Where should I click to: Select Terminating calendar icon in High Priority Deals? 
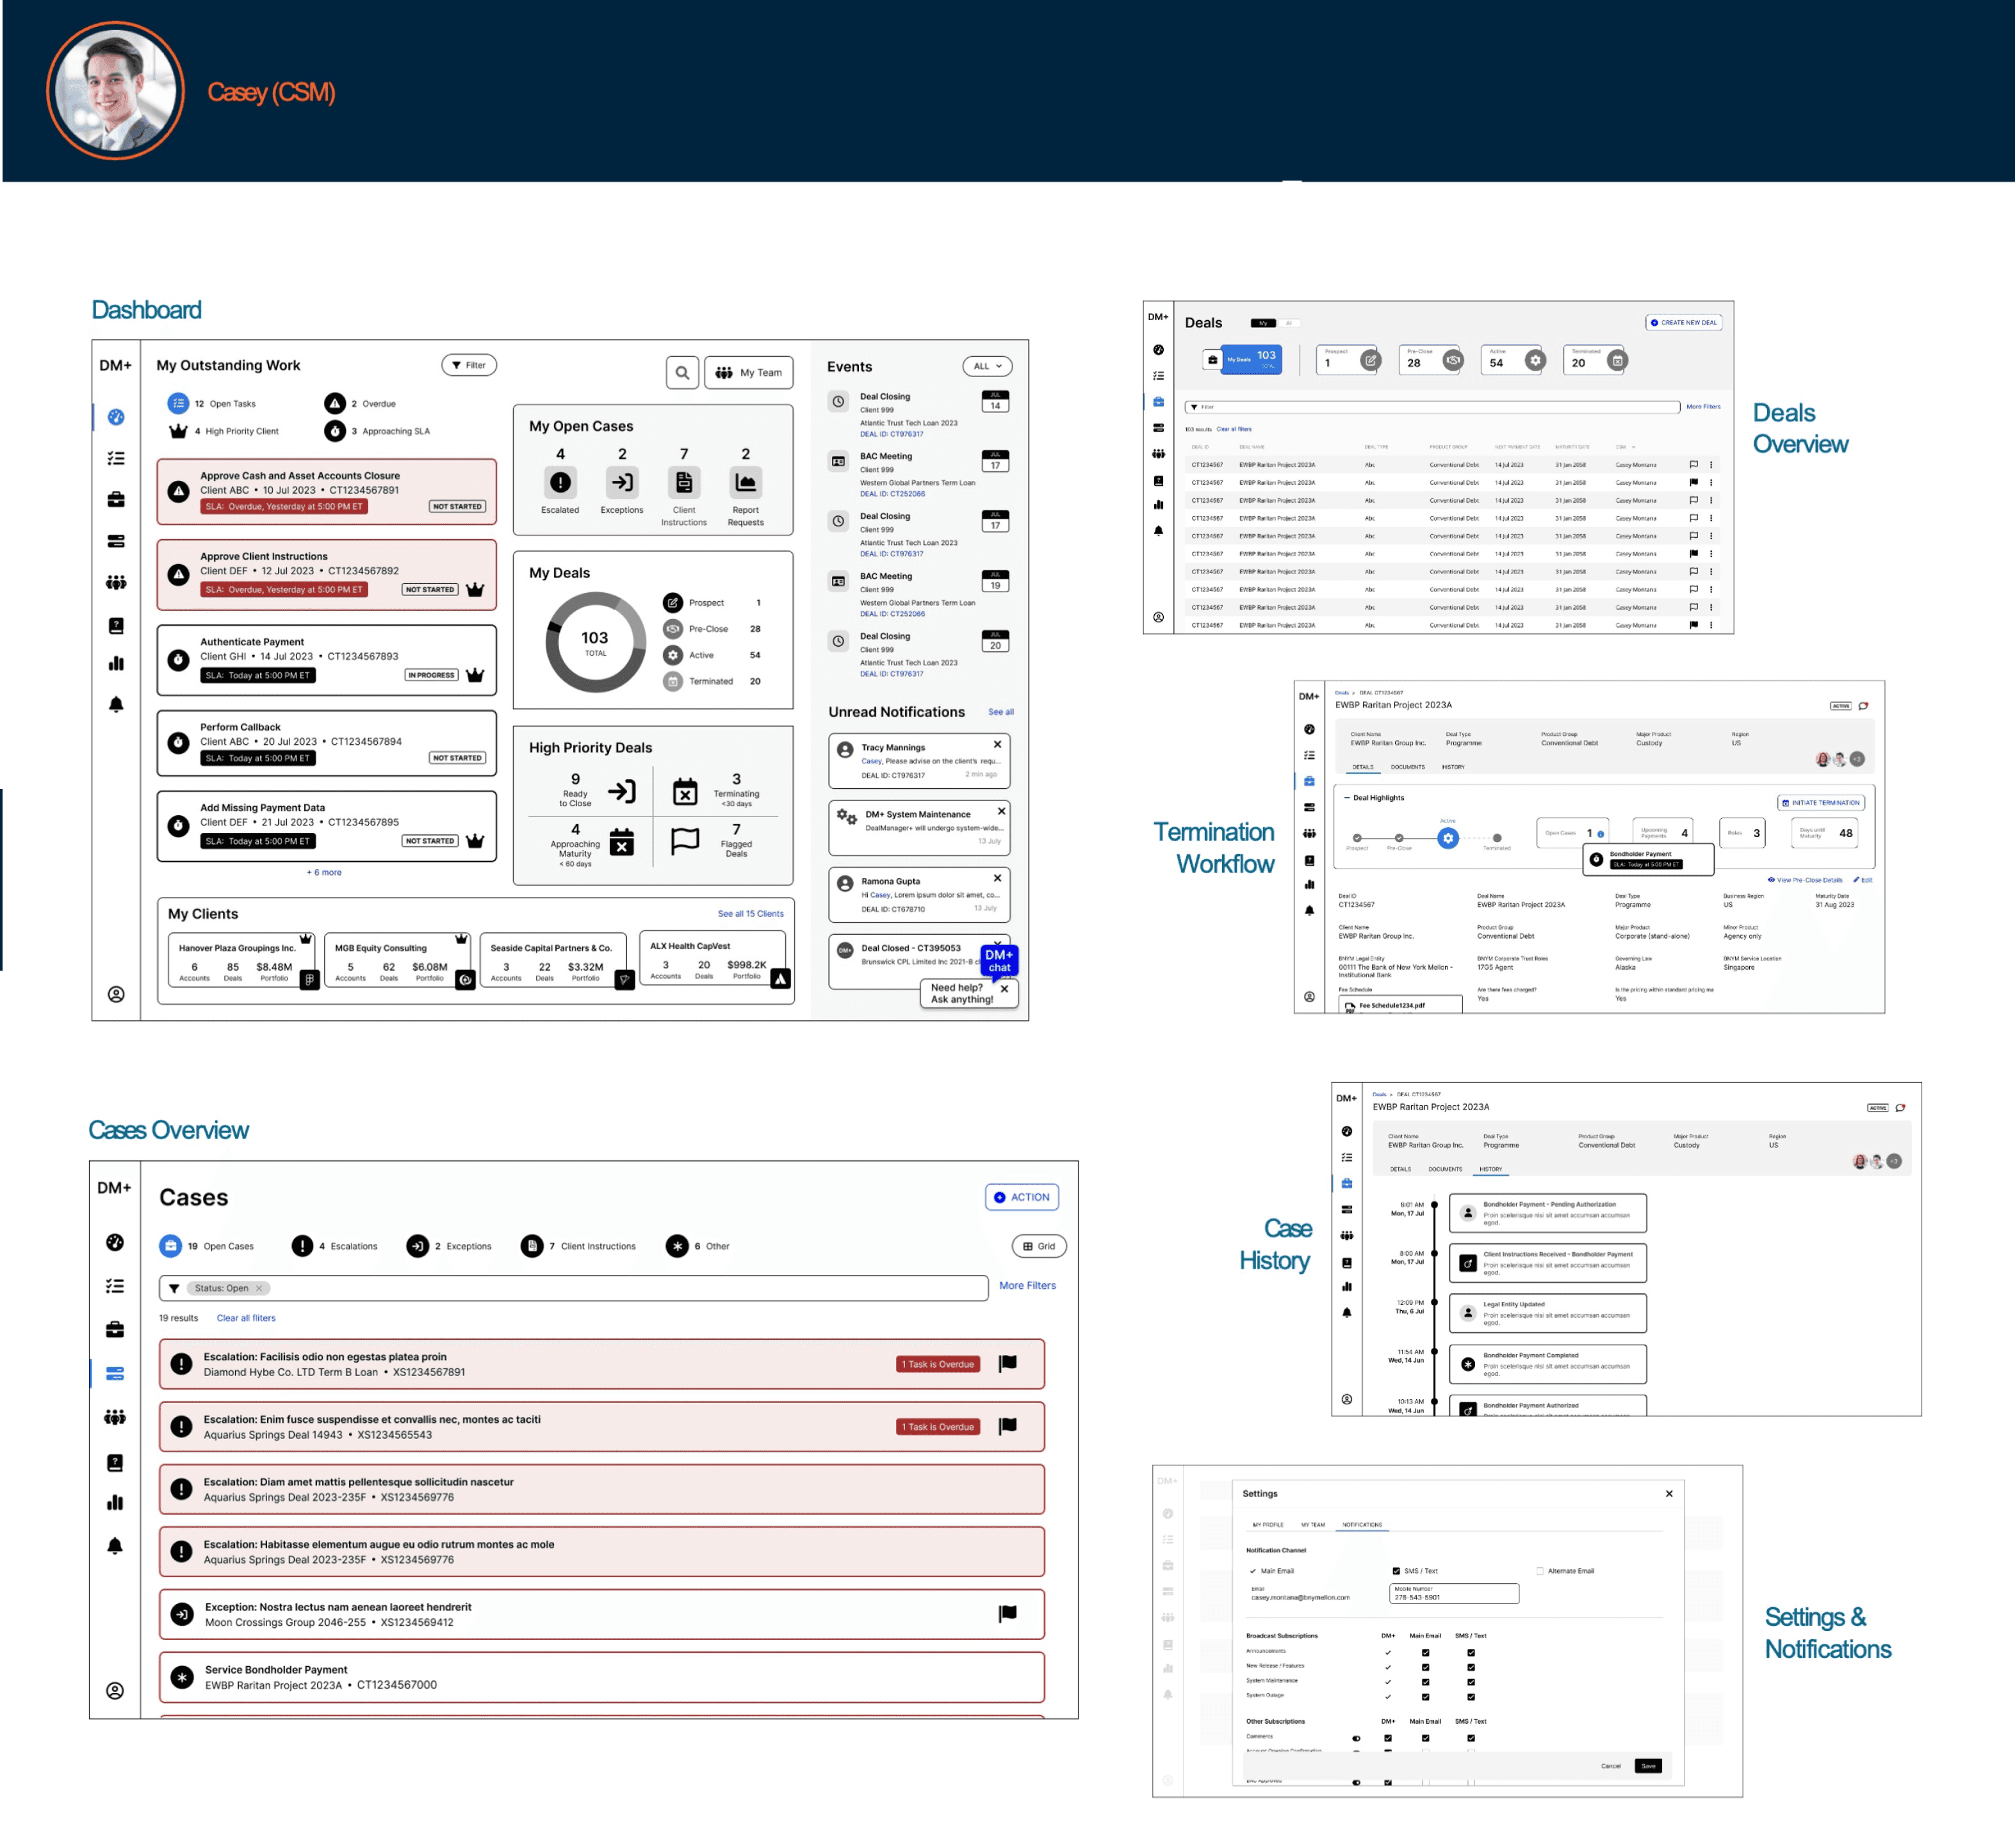coord(685,791)
